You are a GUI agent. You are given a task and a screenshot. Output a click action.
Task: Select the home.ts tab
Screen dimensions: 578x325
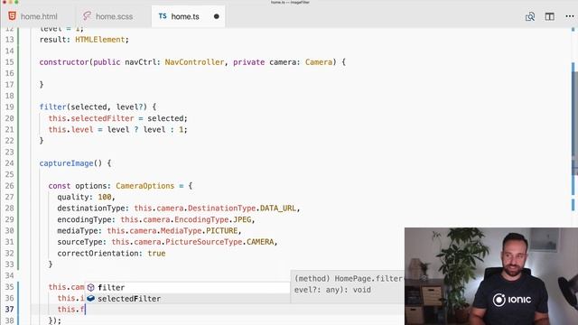(x=189, y=16)
